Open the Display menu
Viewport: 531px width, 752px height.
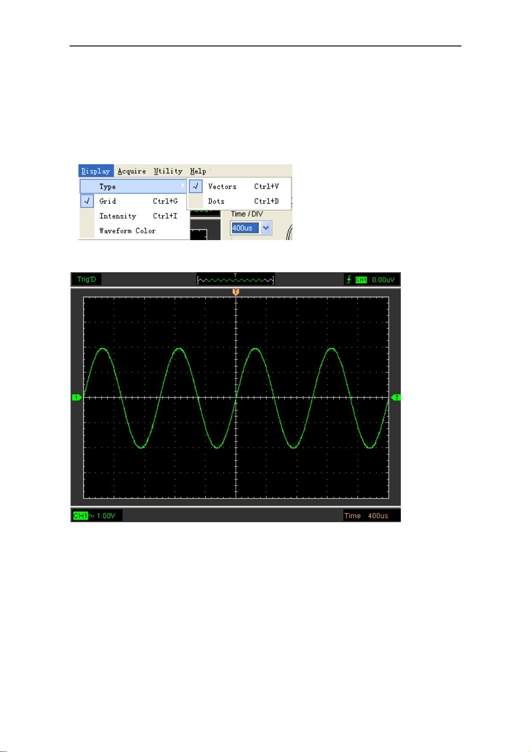click(96, 171)
